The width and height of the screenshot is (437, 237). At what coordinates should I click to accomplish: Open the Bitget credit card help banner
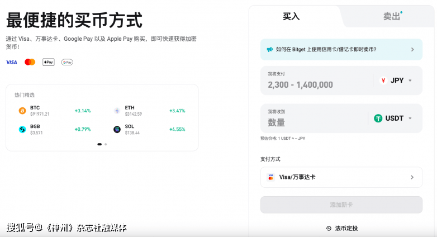(341, 49)
